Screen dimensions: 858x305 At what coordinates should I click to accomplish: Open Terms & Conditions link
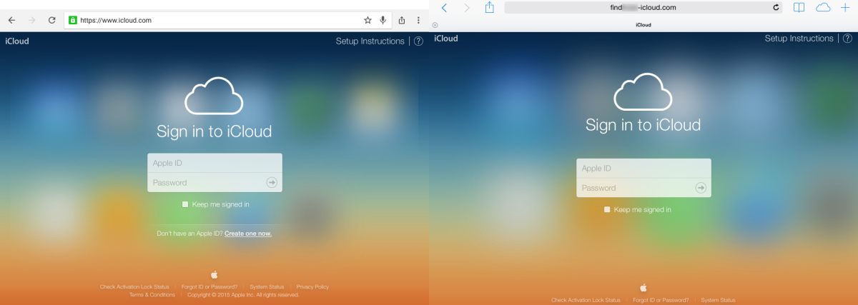tap(152, 294)
